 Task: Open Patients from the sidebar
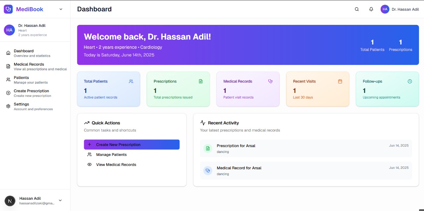21,80
